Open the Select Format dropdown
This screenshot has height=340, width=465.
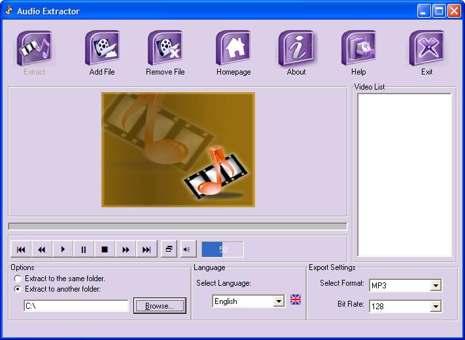(405, 286)
